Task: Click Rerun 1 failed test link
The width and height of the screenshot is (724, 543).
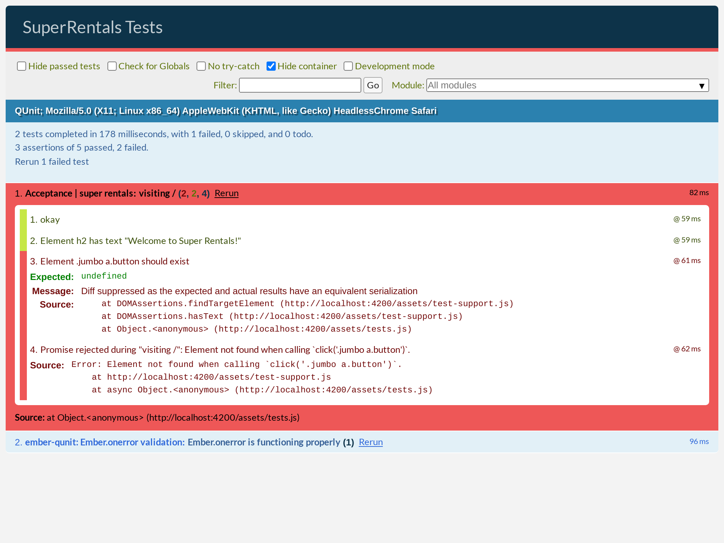Action: (52, 162)
